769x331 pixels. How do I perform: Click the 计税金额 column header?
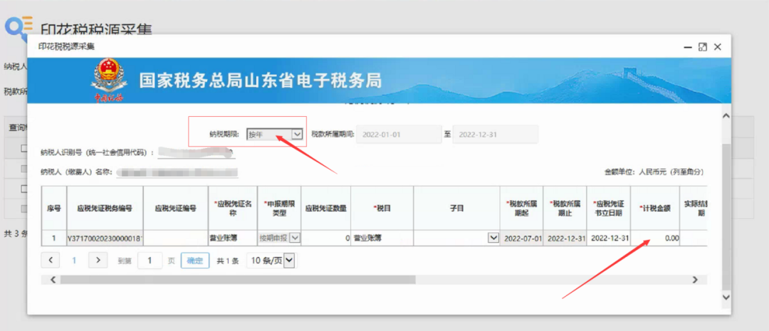(655, 208)
